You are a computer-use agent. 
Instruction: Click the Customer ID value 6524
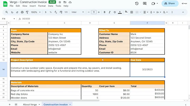(147, 52)
